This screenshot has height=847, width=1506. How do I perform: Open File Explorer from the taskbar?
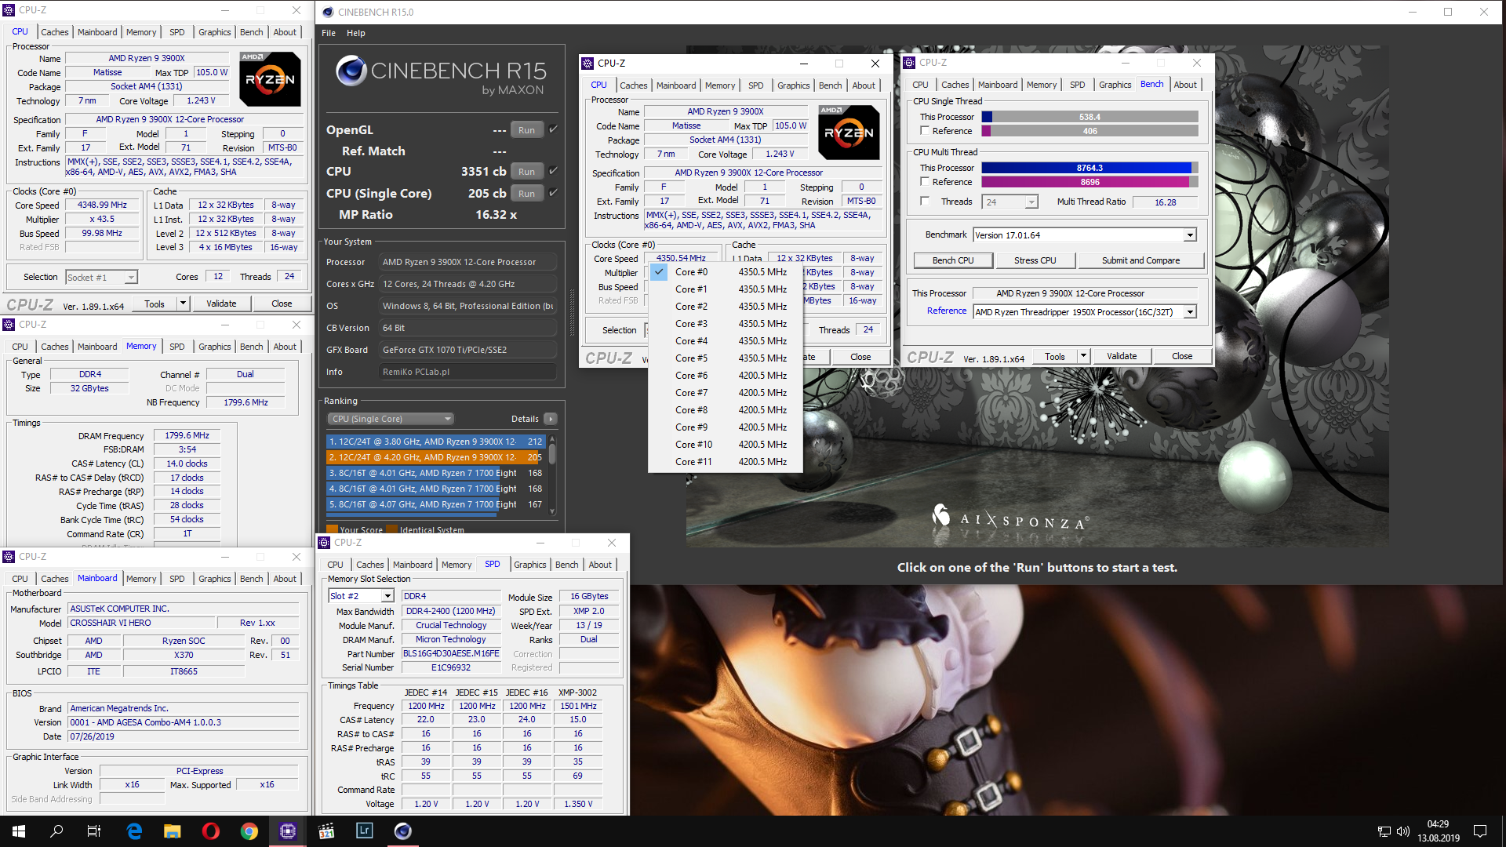coord(173,831)
